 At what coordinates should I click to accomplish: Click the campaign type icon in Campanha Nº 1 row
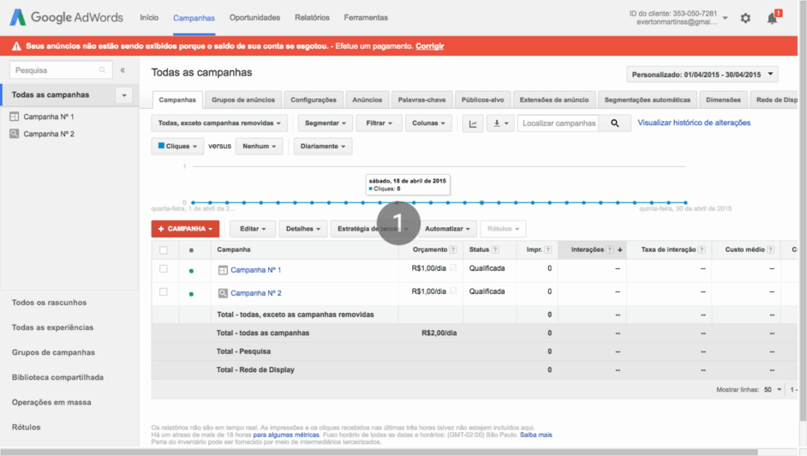pyautogui.click(x=223, y=270)
